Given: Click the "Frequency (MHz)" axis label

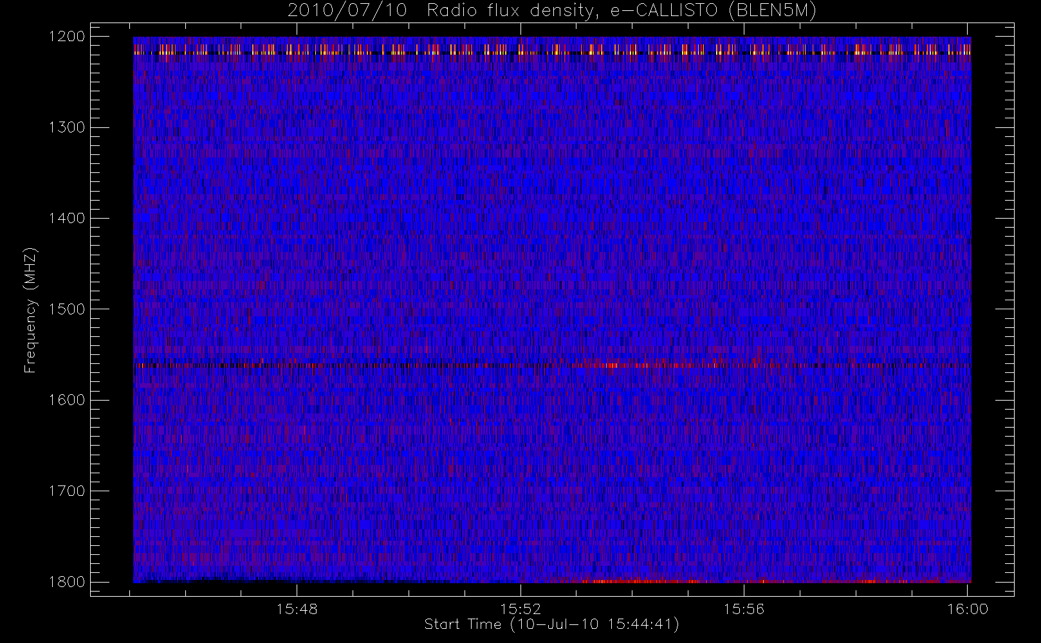Looking at the screenshot, I should (x=30, y=309).
